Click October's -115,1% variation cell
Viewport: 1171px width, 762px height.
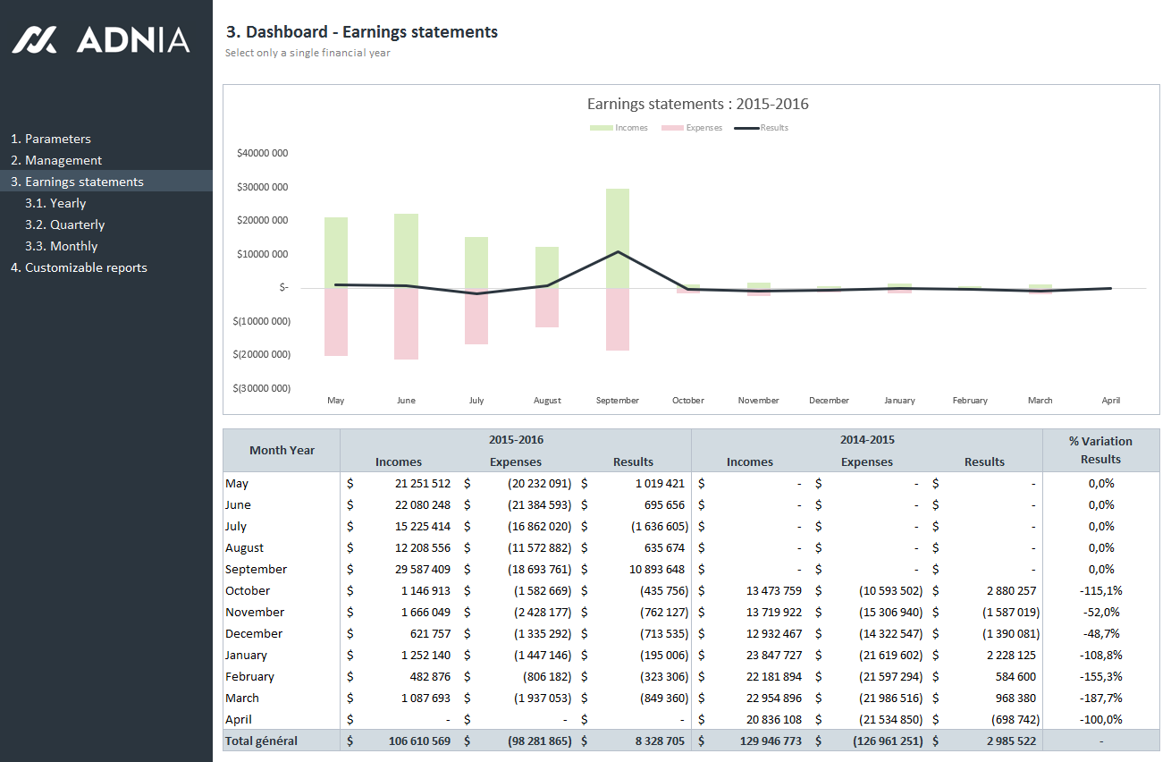(1100, 590)
